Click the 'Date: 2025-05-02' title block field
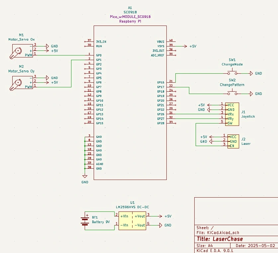Image resolution: width=278 pixels, height=253 pixels. [x=255, y=246]
